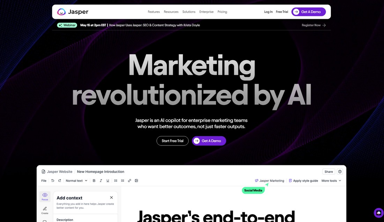Click the 'Jasper is an AI copilot' subheading

click(191, 123)
